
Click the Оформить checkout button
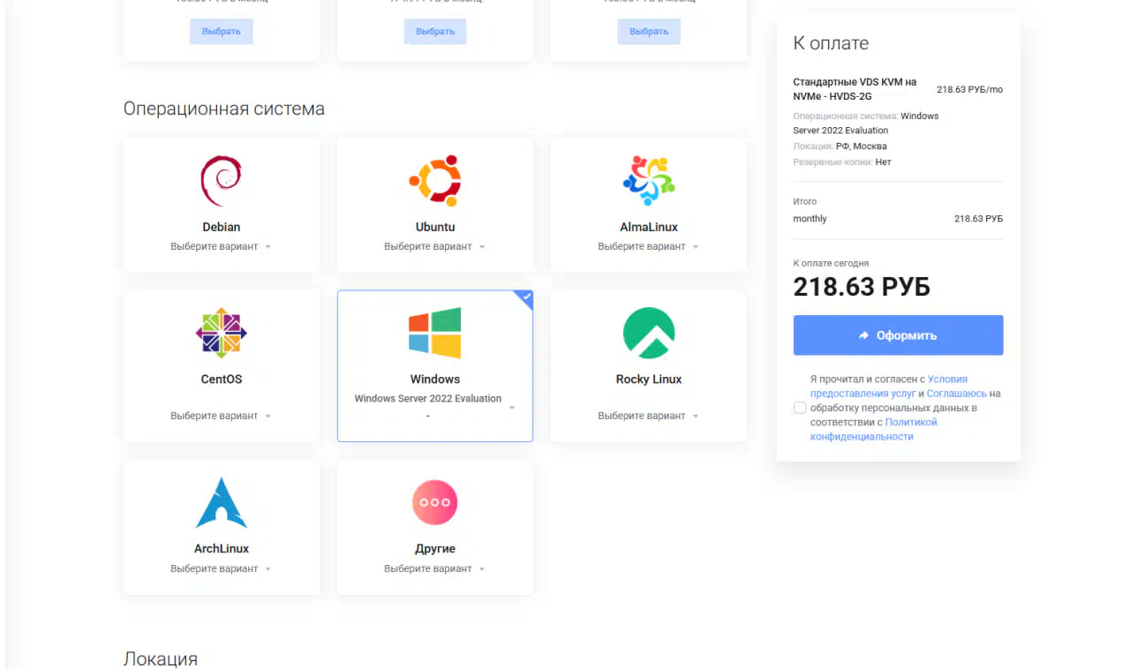tap(898, 335)
